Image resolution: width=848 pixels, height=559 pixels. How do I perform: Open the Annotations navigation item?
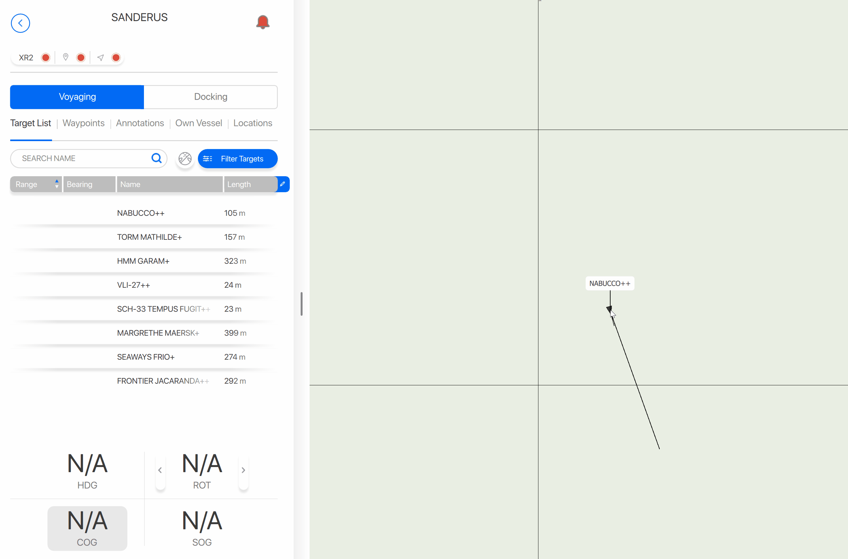[x=140, y=123]
